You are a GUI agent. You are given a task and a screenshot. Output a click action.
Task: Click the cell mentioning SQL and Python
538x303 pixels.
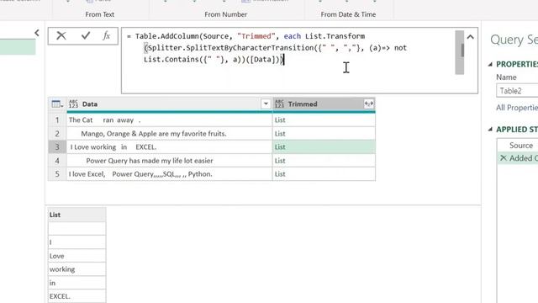coord(169,174)
